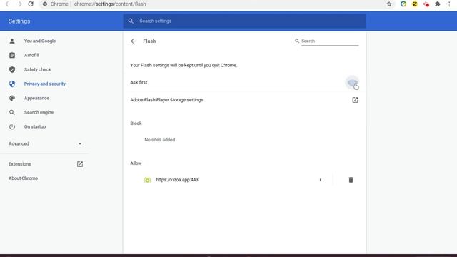Reload the current page
Screen dimensions: 457x257
click(x=31, y=4)
